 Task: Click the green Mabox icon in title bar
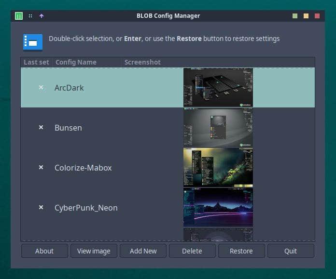click(x=19, y=16)
